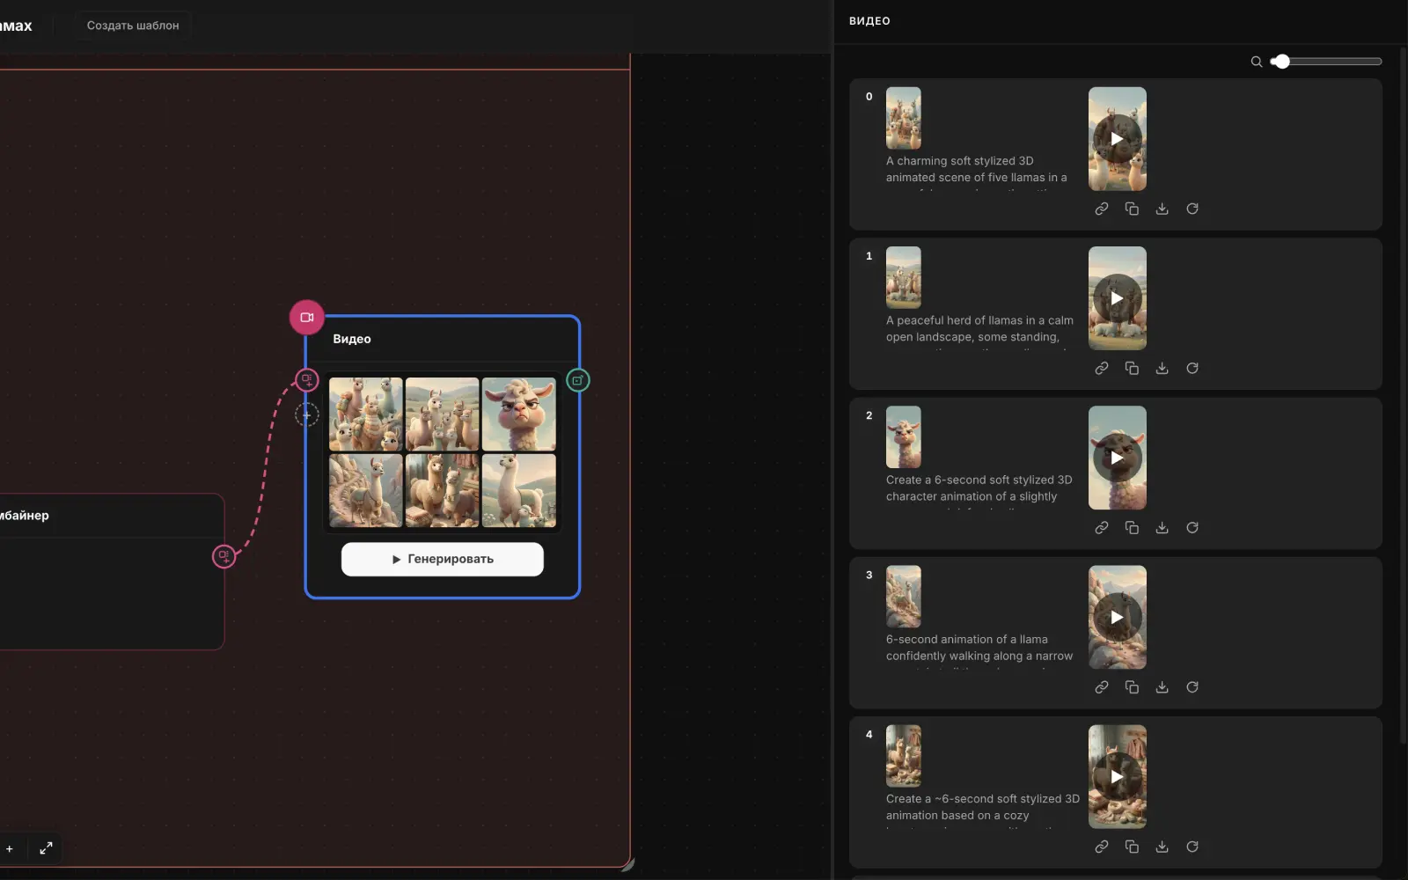
Task: Play video 2 preview
Action: (1117, 458)
